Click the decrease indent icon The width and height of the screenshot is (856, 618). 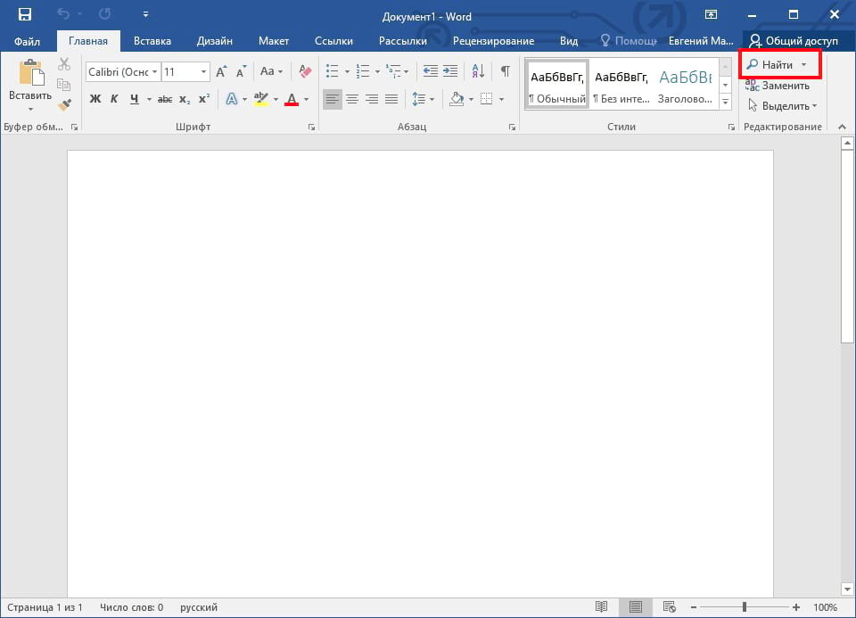coord(430,71)
